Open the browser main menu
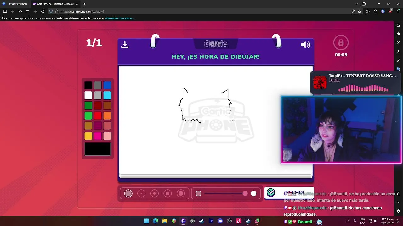Screen dimensions: 403x226 398,11
